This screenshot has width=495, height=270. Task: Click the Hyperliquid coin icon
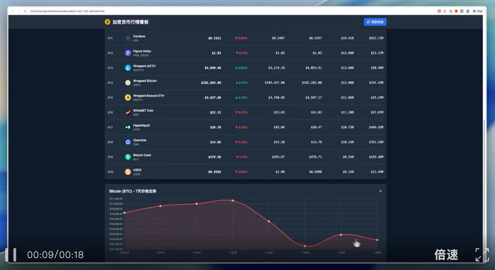tap(128, 127)
